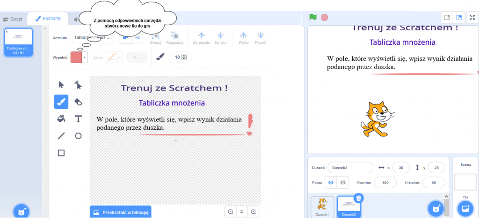The height and width of the screenshot is (218, 479).
Task: Click the red stop button
Action: (325, 17)
